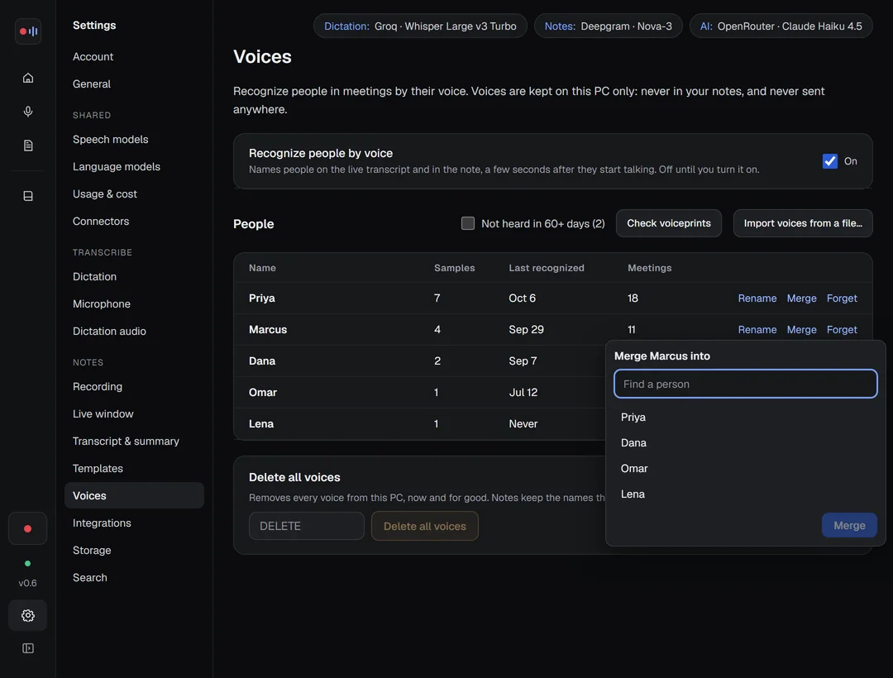The image size is (893, 678).
Task: Click Delete all voices button
Action: 425,526
